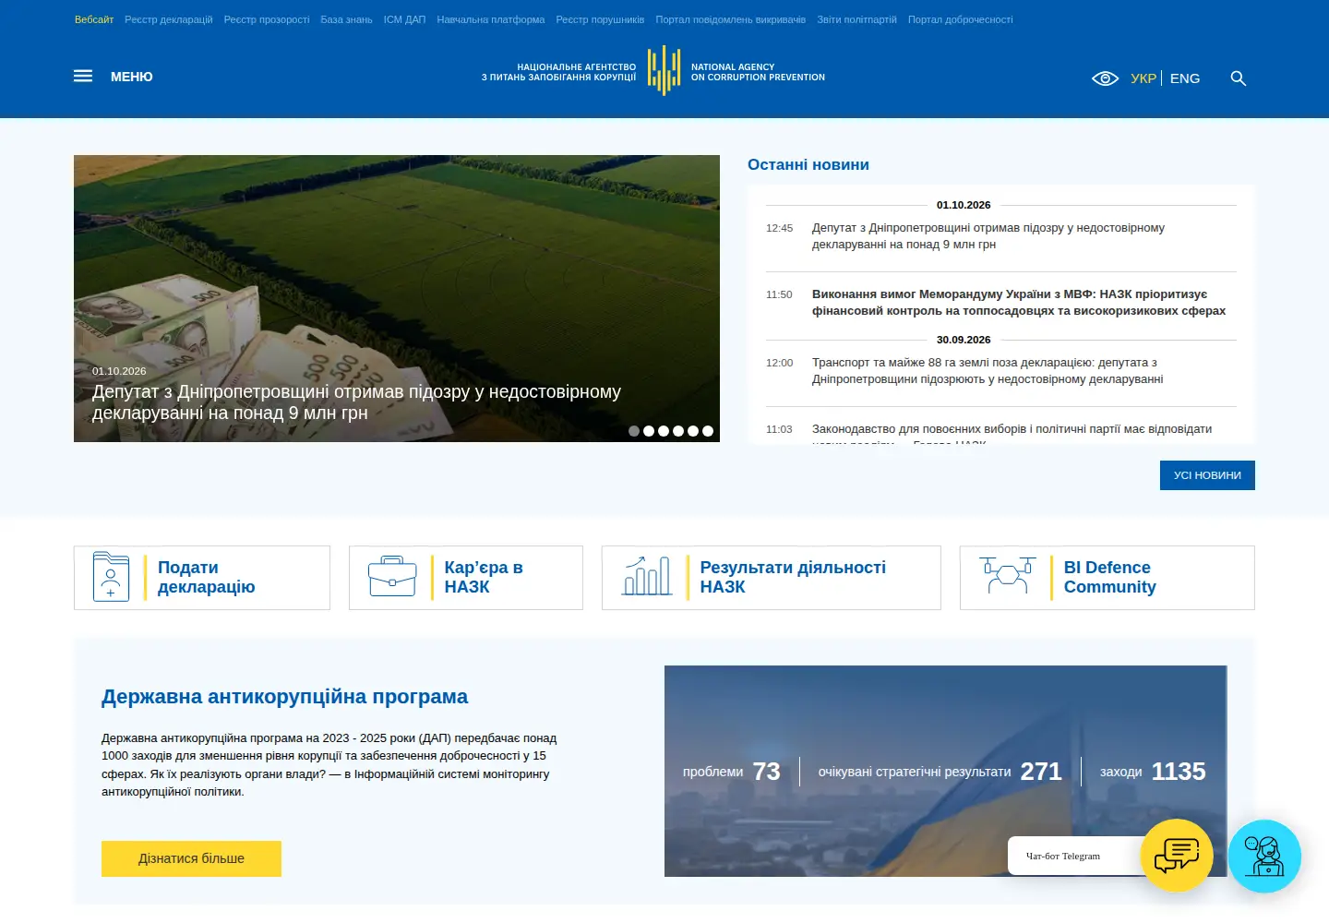Image resolution: width=1329 pixels, height=923 pixels.
Task: Click the УСІ НОВИНИ button
Action: click(x=1207, y=475)
